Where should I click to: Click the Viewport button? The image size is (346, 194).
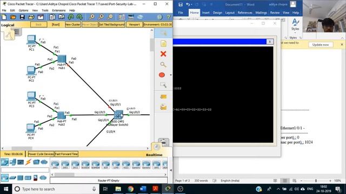[134, 25]
